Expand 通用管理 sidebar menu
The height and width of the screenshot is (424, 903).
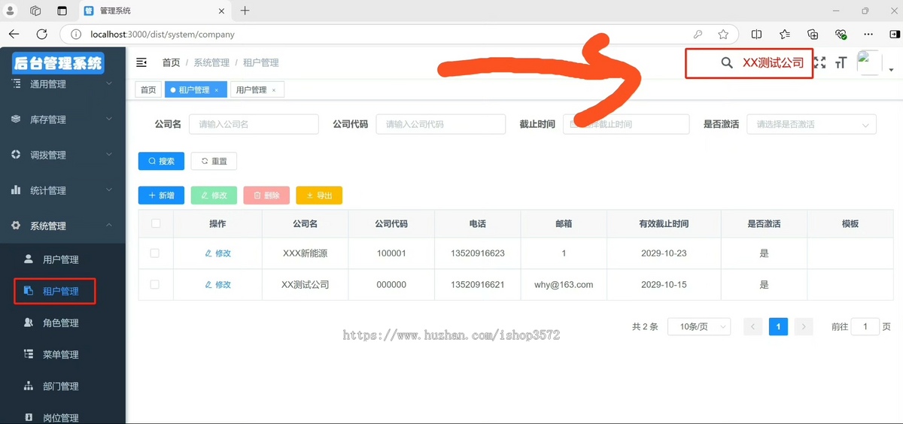point(62,84)
